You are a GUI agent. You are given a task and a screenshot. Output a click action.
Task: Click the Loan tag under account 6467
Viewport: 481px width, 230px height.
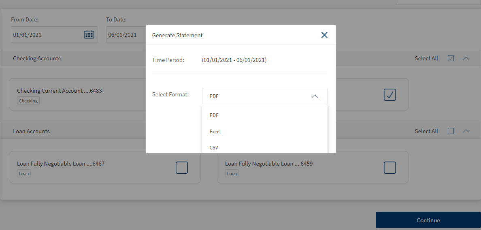tap(24, 174)
